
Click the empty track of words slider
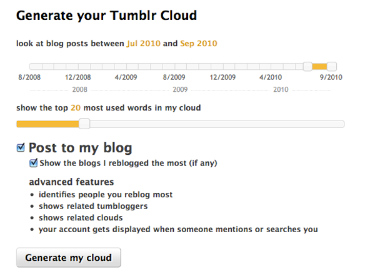tap(217, 124)
